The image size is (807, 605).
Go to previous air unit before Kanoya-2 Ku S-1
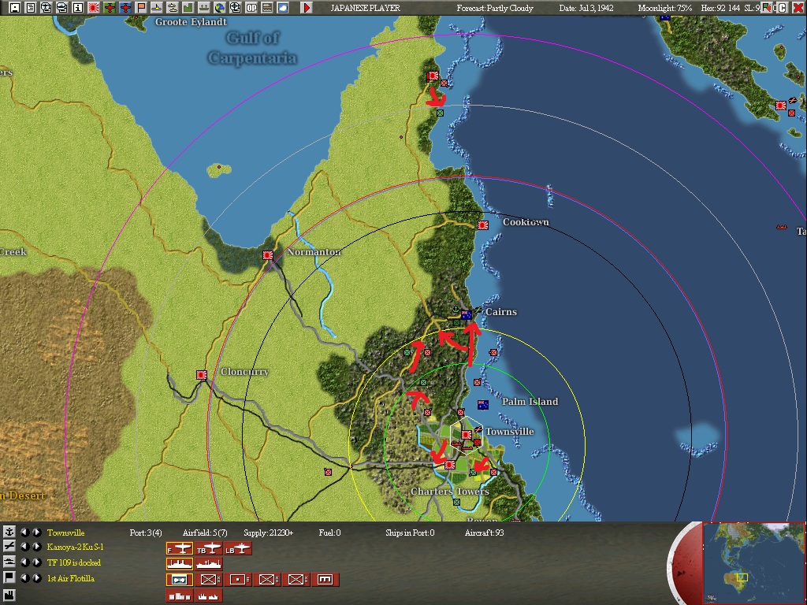tap(24, 547)
